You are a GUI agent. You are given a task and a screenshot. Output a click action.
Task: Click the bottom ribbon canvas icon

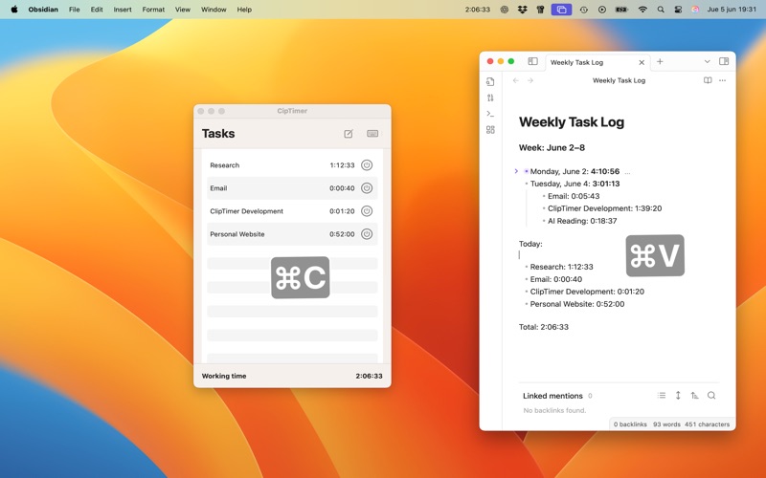tap(490, 130)
